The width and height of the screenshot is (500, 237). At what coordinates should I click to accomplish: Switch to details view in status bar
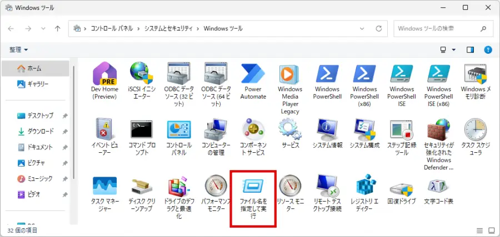(479, 230)
